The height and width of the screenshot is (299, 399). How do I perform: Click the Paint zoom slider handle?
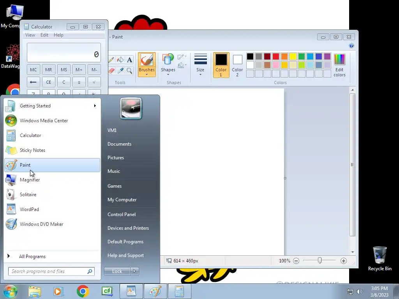320,260
